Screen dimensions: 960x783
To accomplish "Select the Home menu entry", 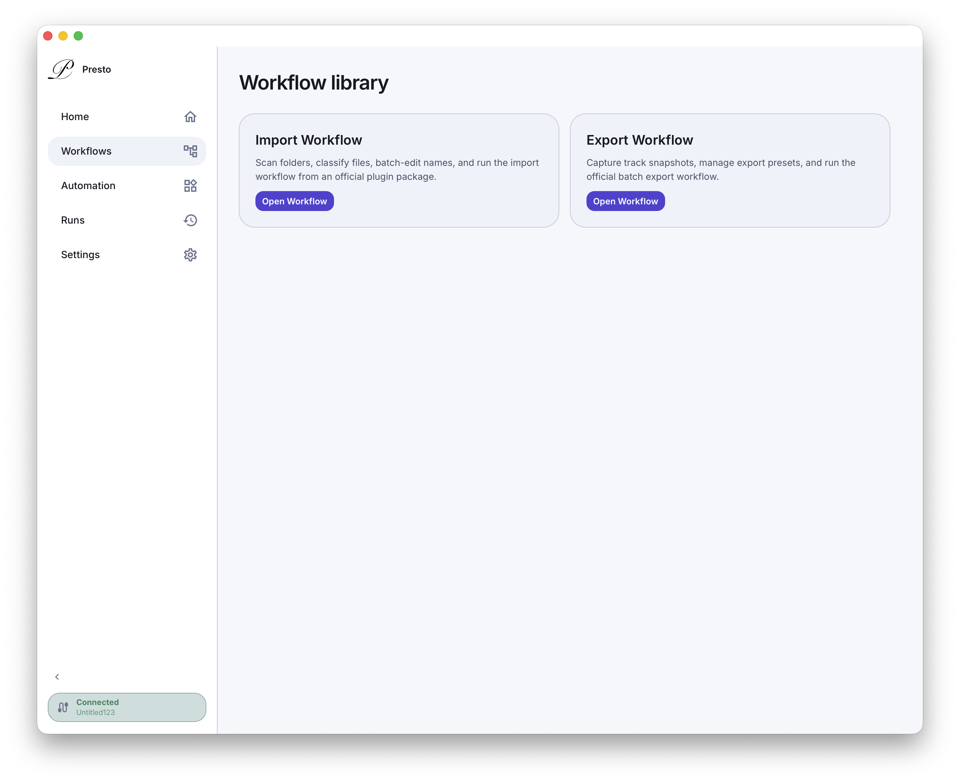I will 74,116.
